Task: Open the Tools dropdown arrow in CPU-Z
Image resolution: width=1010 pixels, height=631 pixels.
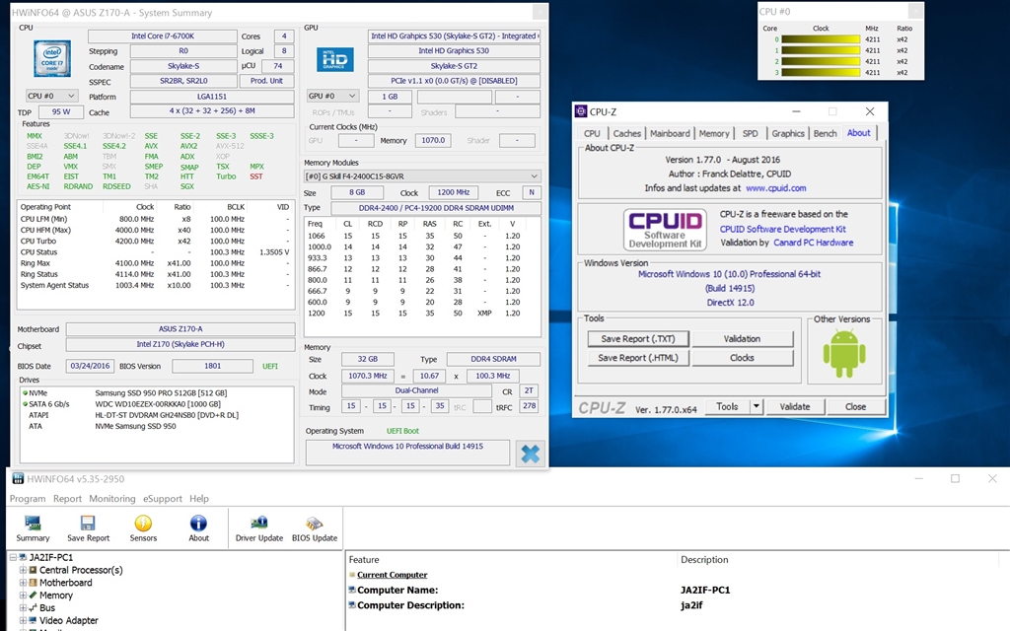Action: point(756,406)
